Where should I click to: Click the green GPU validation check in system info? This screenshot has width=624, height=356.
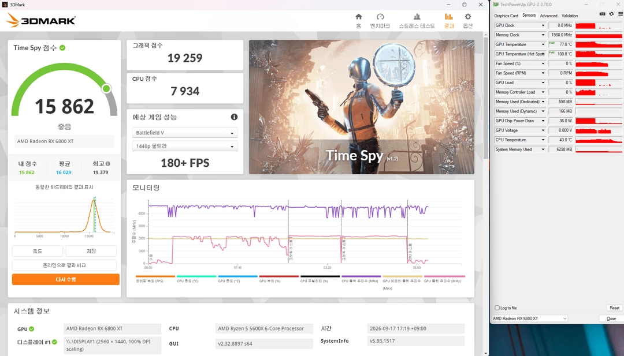pos(31,329)
